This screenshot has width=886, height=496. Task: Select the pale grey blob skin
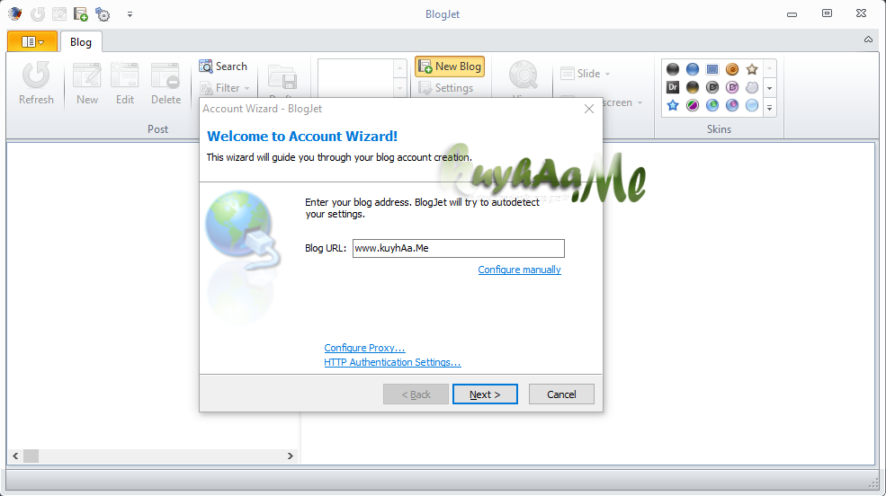[x=751, y=87]
